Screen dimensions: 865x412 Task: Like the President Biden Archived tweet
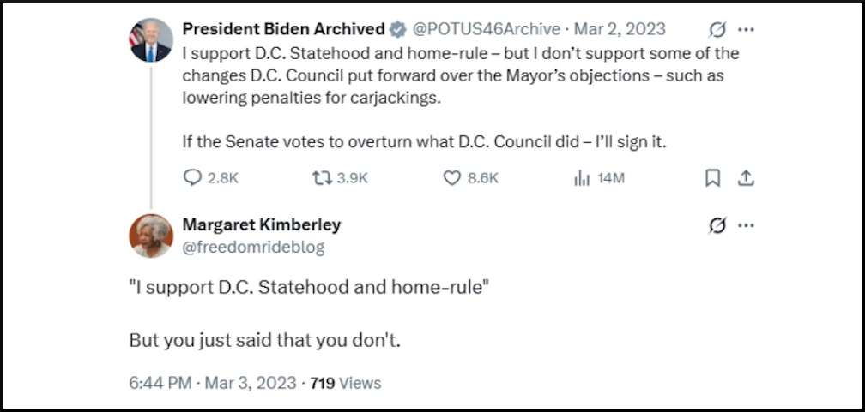pos(452,178)
